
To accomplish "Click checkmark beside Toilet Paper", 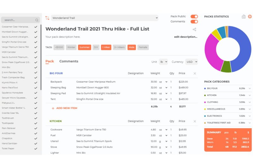I will click(36, 149).
